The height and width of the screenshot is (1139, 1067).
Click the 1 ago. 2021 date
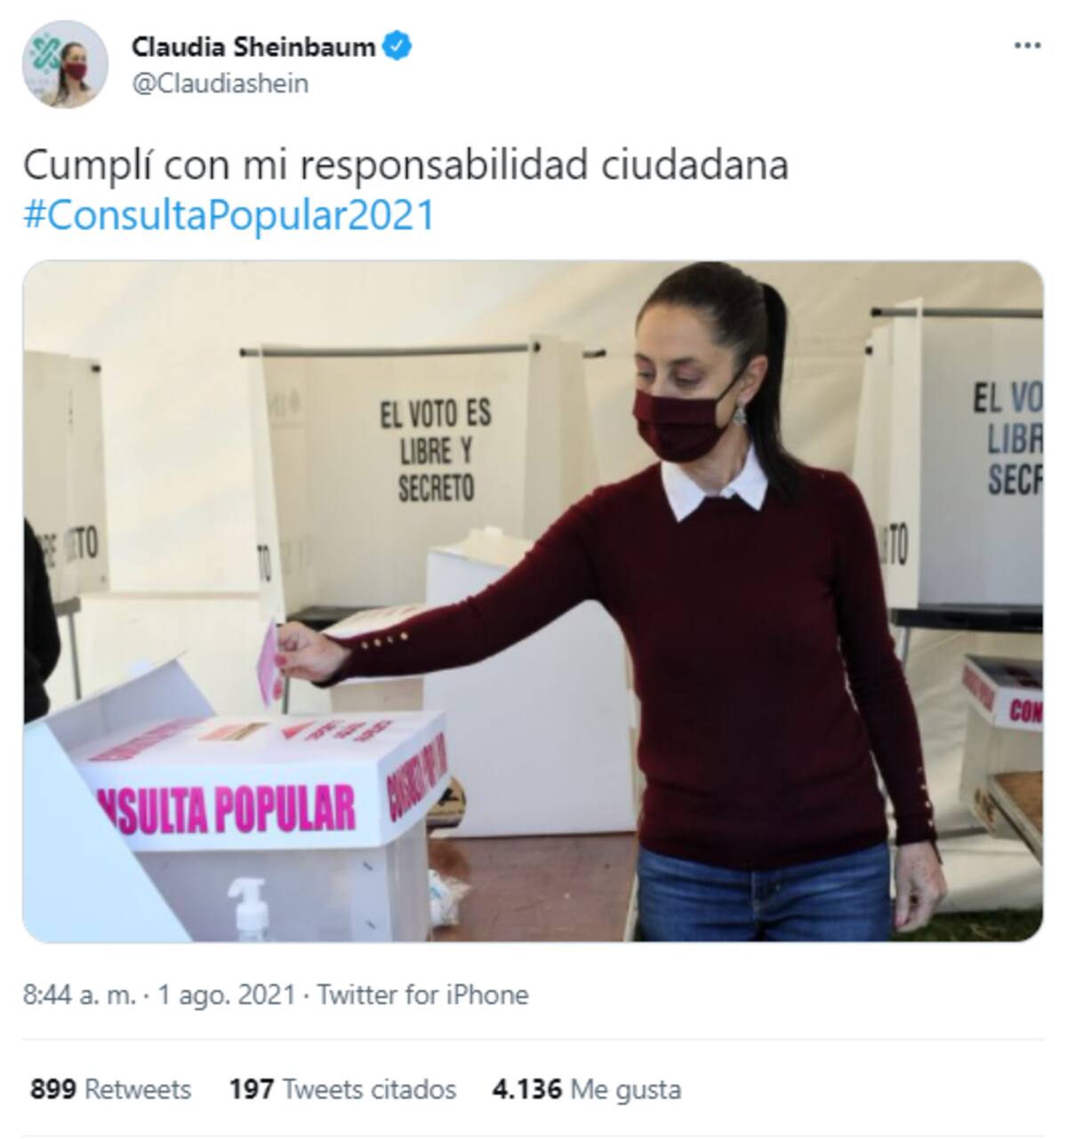point(226,994)
